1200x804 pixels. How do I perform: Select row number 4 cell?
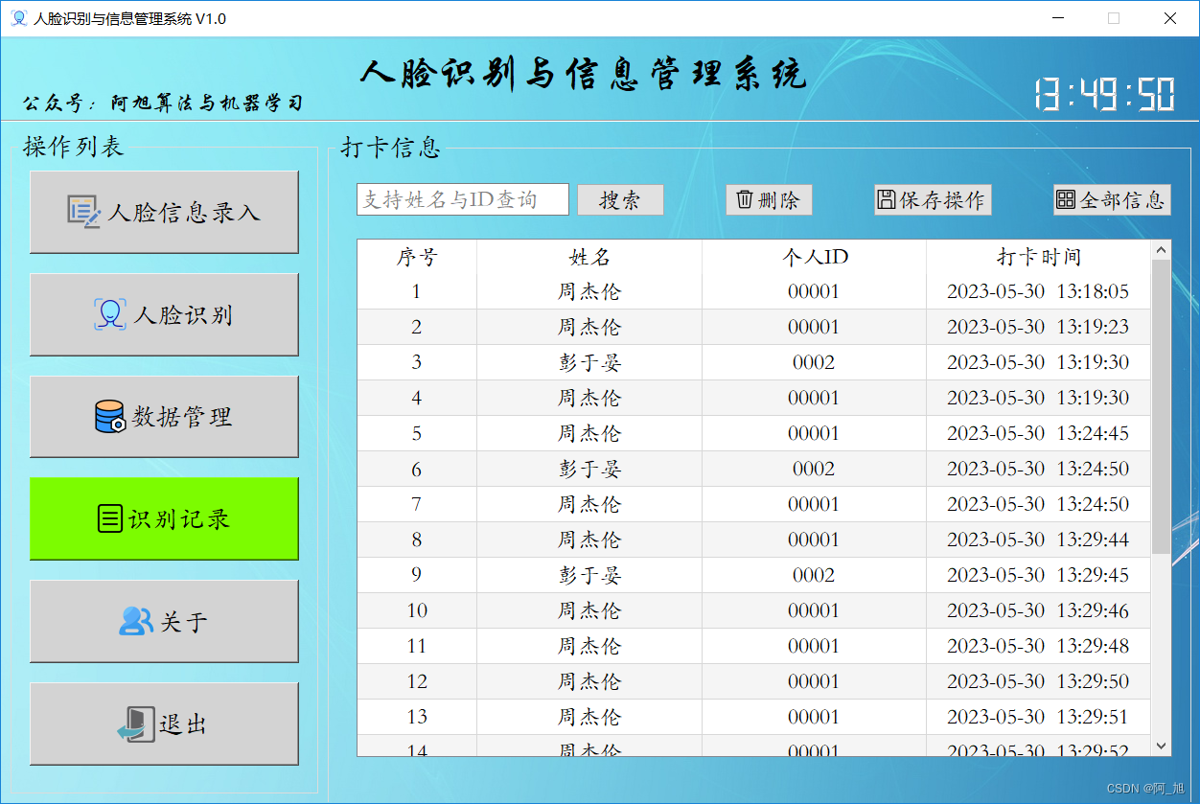pyautogui.click(x=417, y=398)
